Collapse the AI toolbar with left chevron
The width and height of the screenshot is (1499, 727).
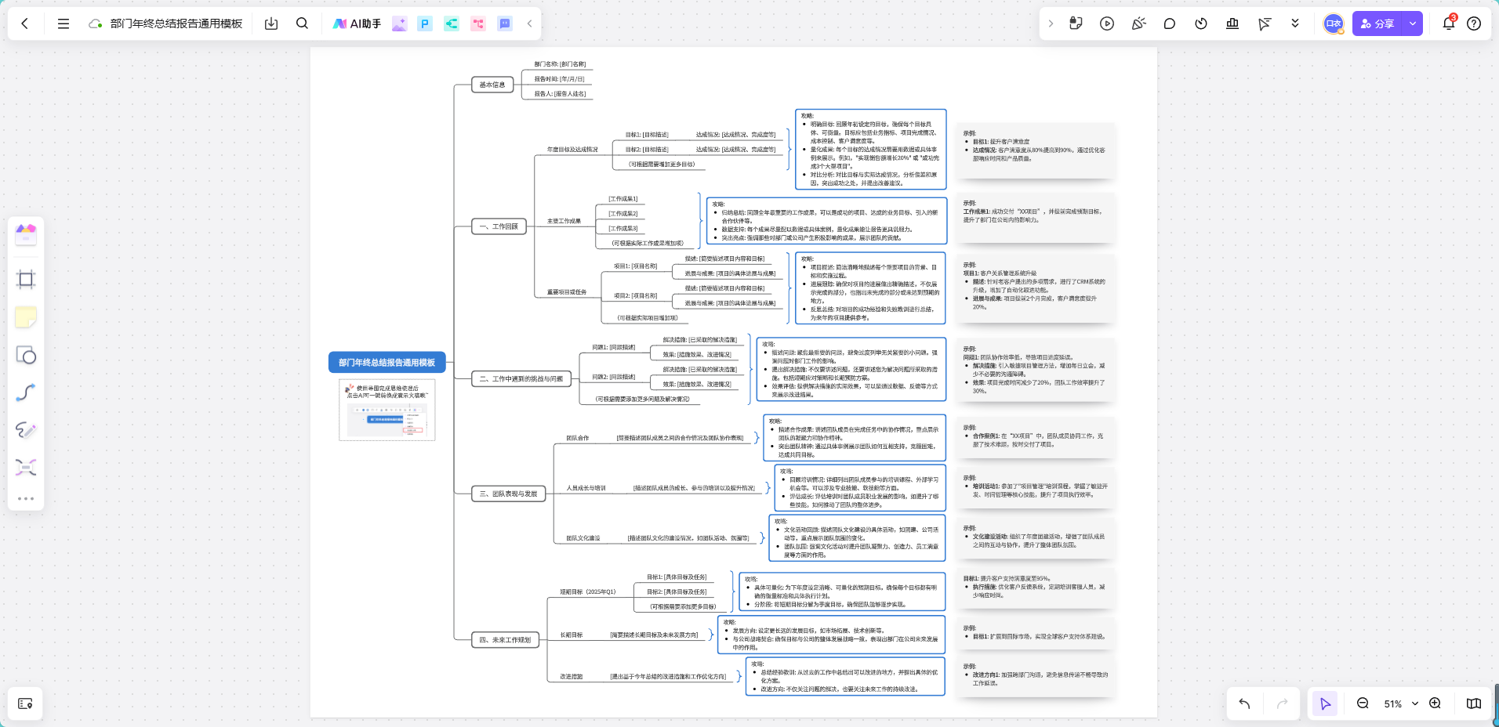click(x=529, y=24)
